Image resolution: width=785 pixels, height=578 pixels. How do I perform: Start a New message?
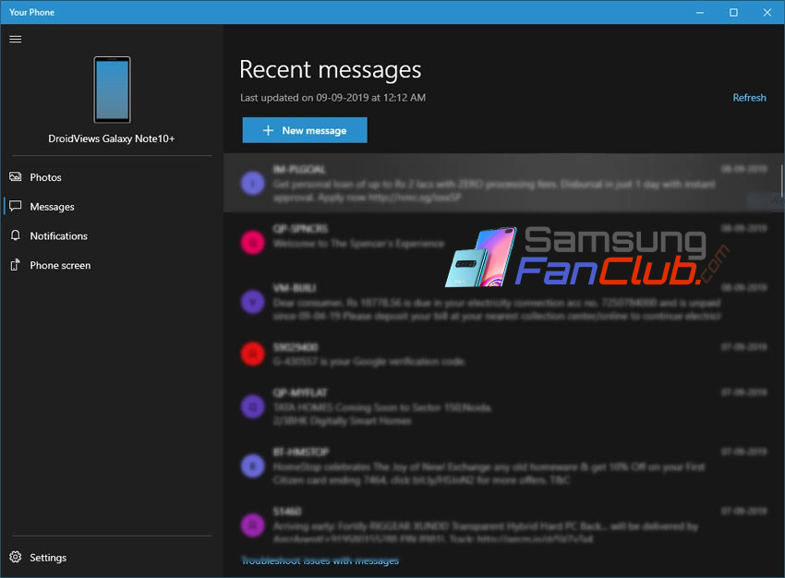point(305,130)
